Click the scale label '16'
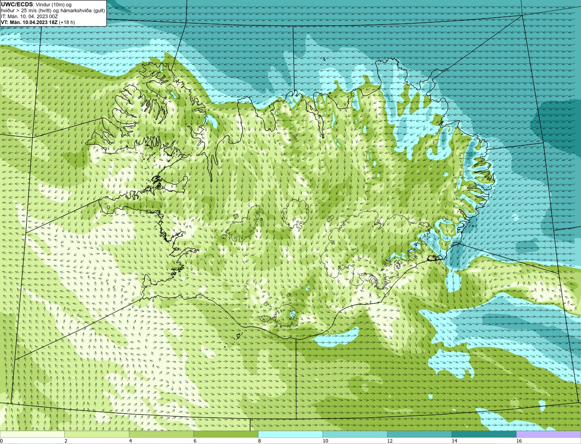 [x=519, y=441]
